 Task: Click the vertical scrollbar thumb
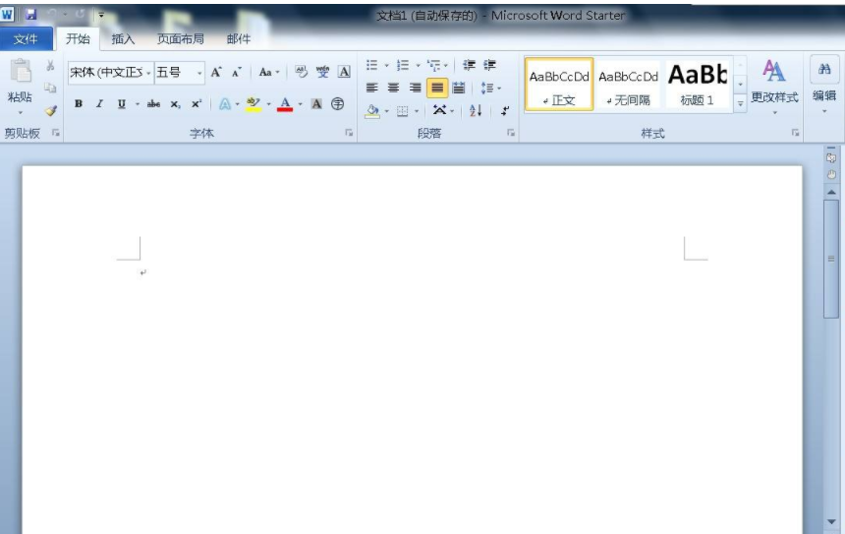831,259
